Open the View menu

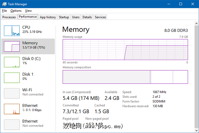pos(29,11)
